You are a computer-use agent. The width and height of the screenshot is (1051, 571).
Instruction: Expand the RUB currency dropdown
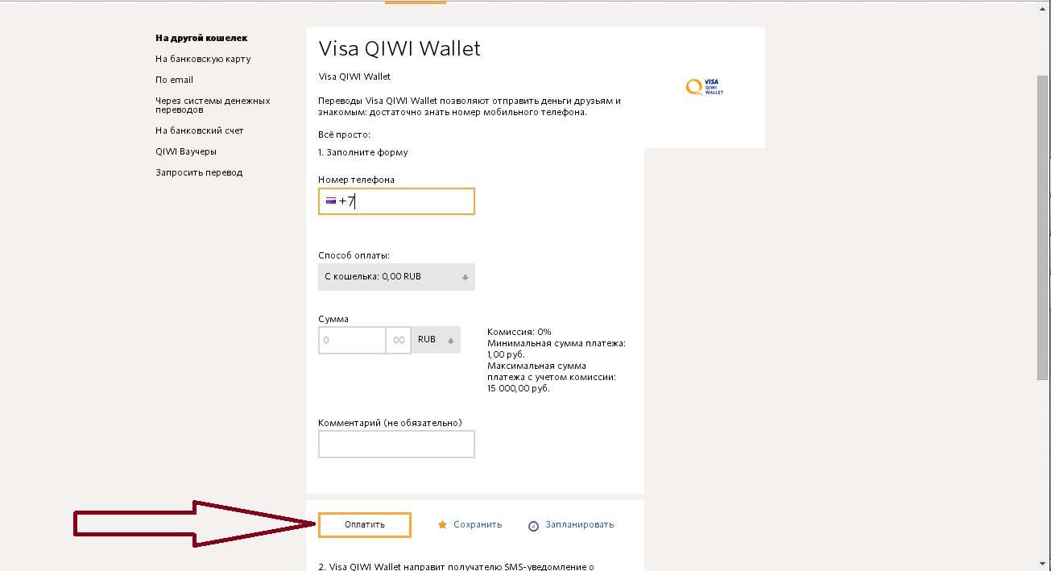point(437,340)
